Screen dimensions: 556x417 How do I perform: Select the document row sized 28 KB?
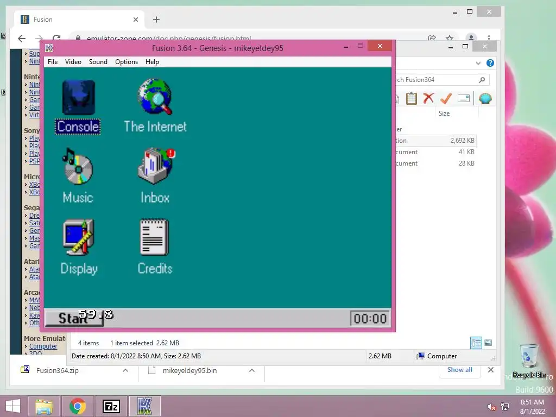click(435, 163)
